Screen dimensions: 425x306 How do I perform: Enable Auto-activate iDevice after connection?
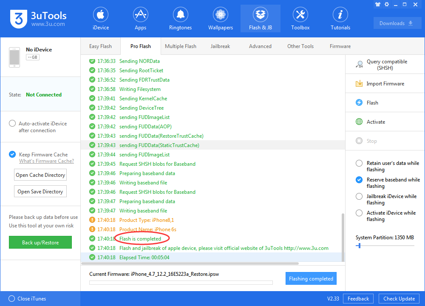[12, 123]
